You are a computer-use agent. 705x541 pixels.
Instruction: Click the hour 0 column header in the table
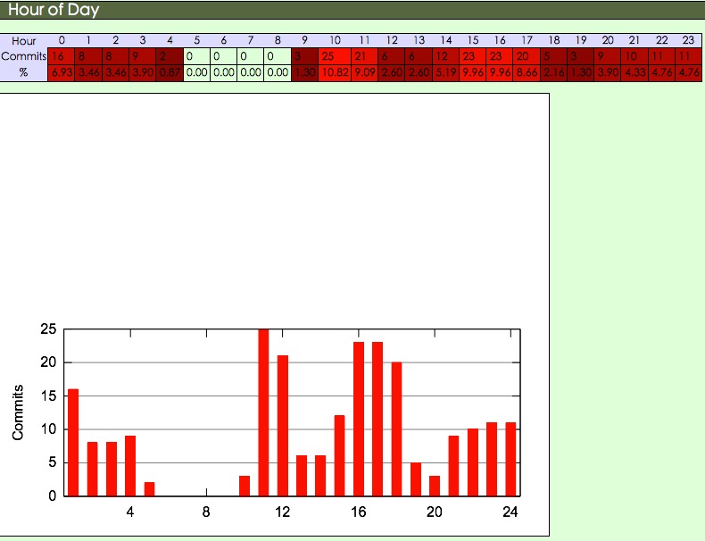(x=62, y=40)
